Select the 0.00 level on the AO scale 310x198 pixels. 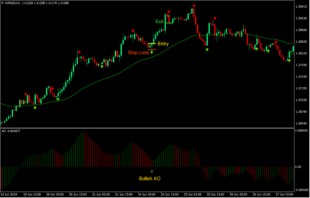298,167
